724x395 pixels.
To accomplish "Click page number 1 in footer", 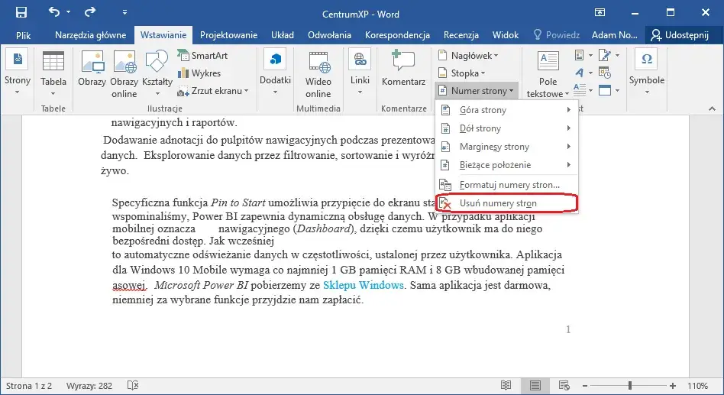I will (x=568, y=329).
